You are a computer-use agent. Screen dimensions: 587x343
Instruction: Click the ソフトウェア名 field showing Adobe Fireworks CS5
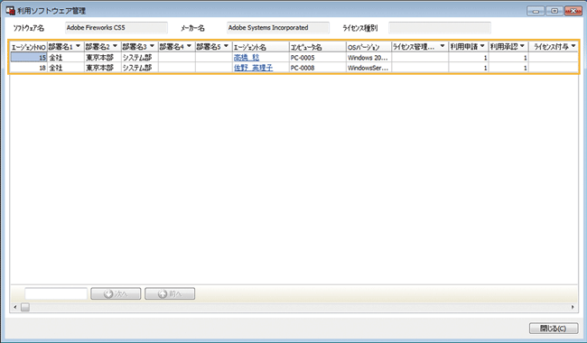point(116,28)
